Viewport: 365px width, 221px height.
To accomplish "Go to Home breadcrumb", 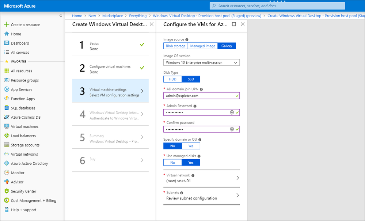I will [77, 16].
